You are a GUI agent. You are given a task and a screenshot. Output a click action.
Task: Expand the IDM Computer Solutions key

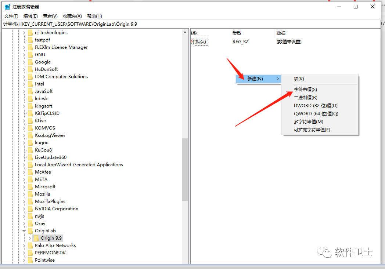coord(24,77)
